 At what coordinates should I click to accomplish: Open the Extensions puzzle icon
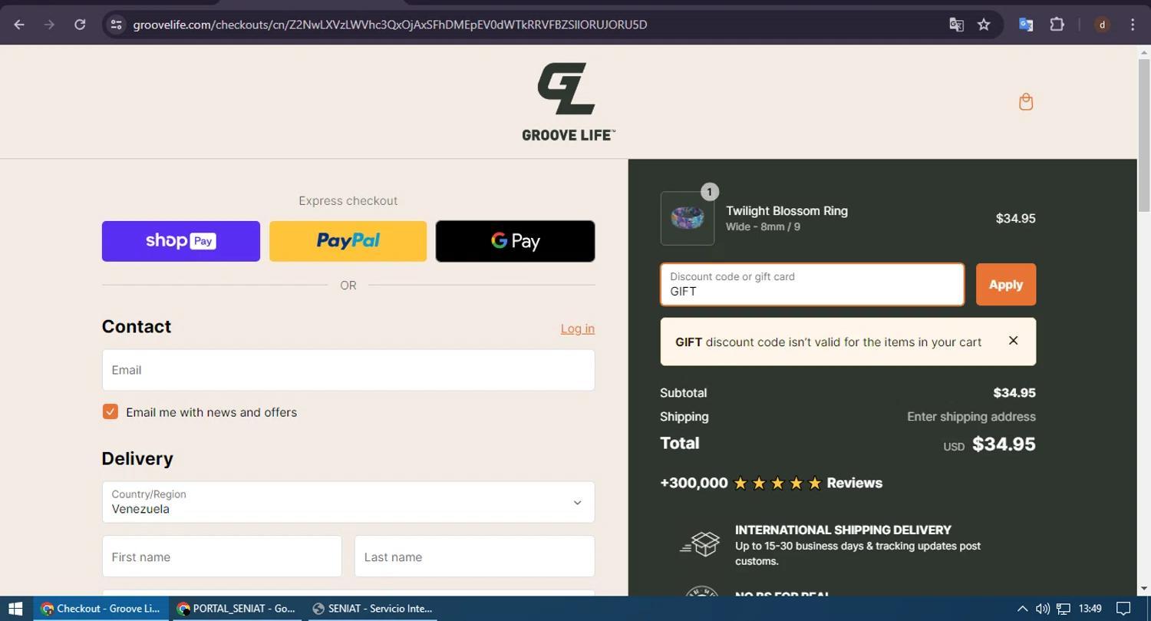click(x=1057, y=25)
